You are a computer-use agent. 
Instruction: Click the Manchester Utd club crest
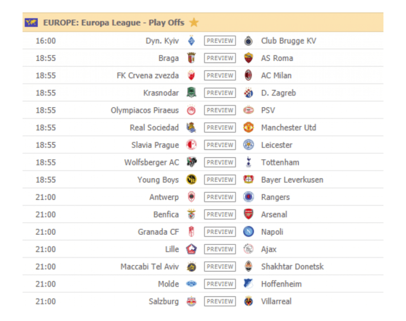[x=248, y=128]
